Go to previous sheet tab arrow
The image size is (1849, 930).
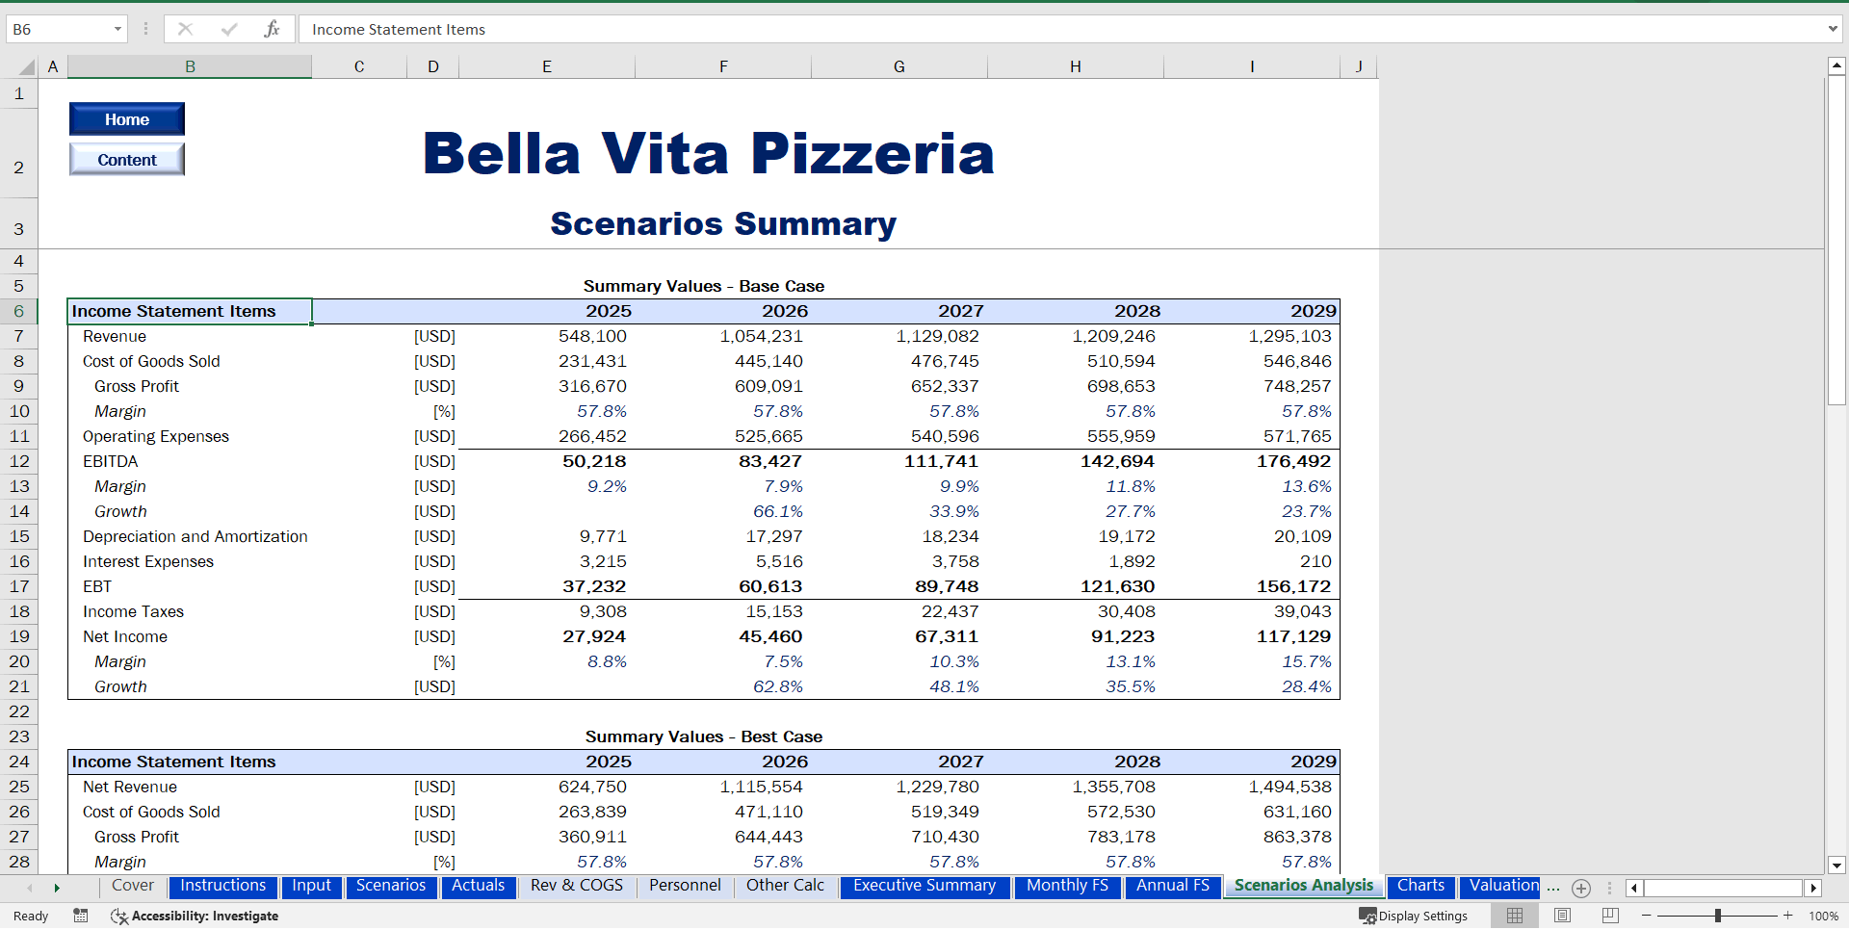[30, 888]
